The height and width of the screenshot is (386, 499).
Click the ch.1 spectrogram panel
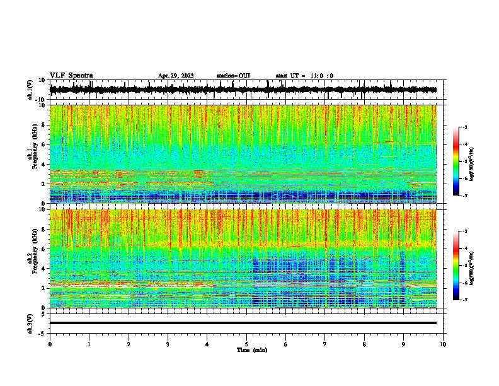coord(243,154)
